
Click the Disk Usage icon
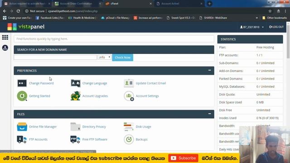coord(129,127)
